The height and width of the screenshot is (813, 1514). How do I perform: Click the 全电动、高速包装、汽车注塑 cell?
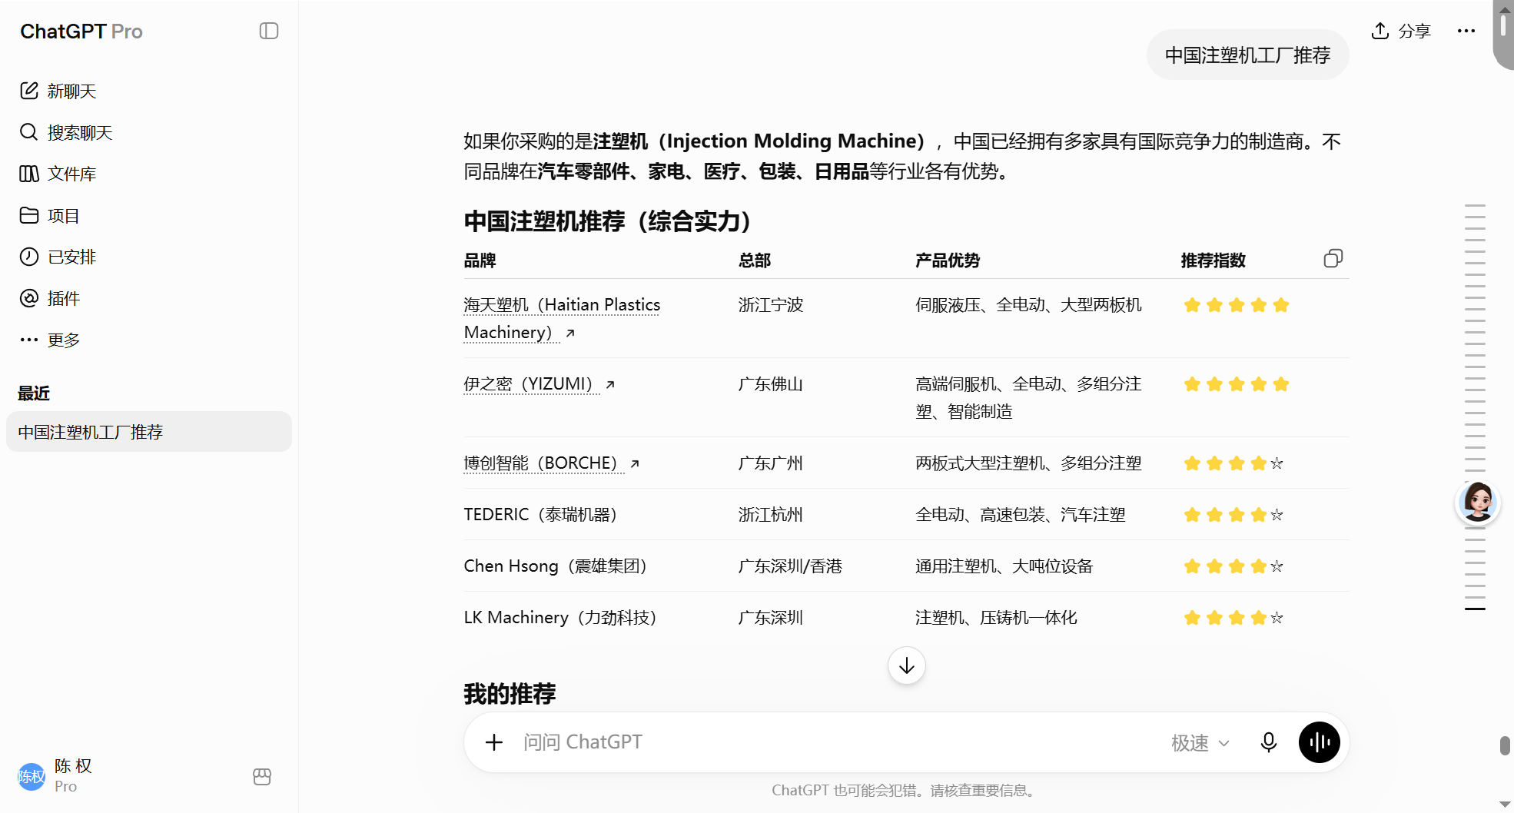pos(1021,514)
